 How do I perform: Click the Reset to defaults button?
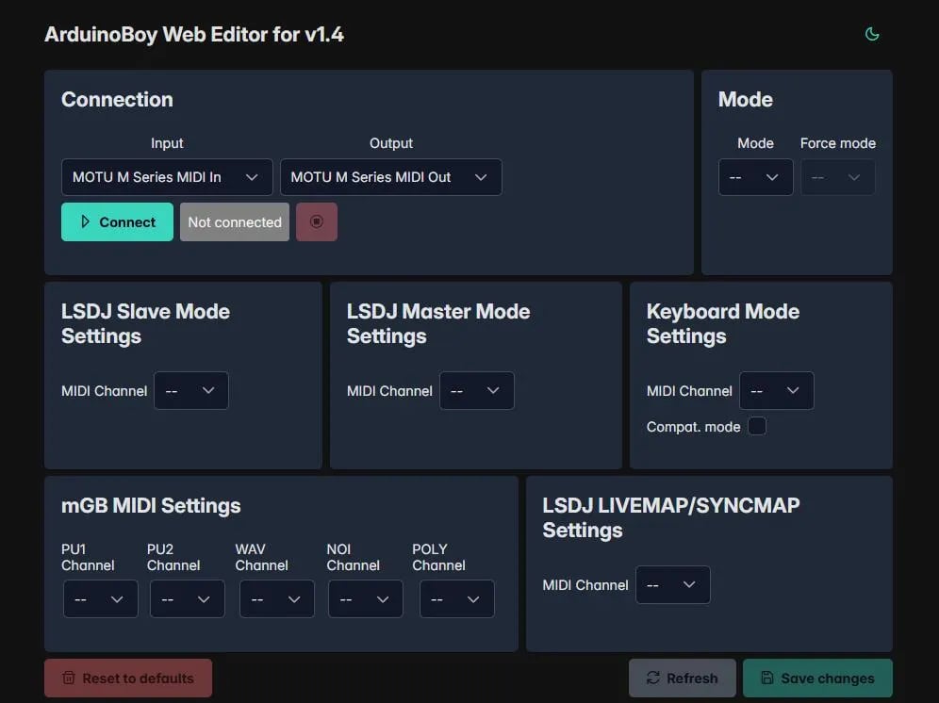(x=128, y=678)
